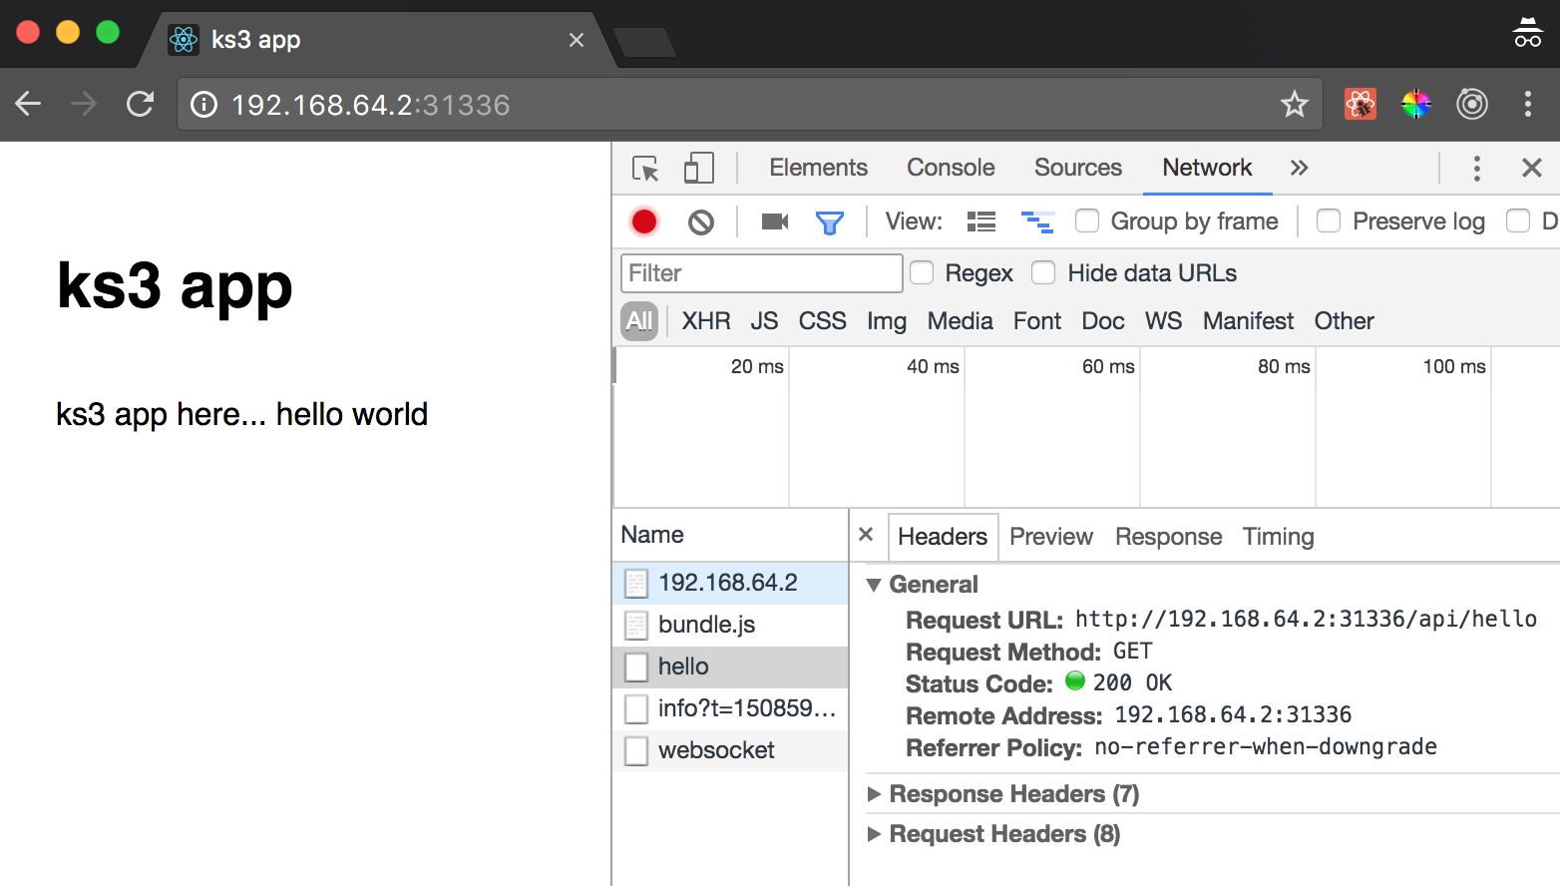Viewport: 1560px width, 886px height.
Task: Filter requests by CSS
Action: pos(822,321)
